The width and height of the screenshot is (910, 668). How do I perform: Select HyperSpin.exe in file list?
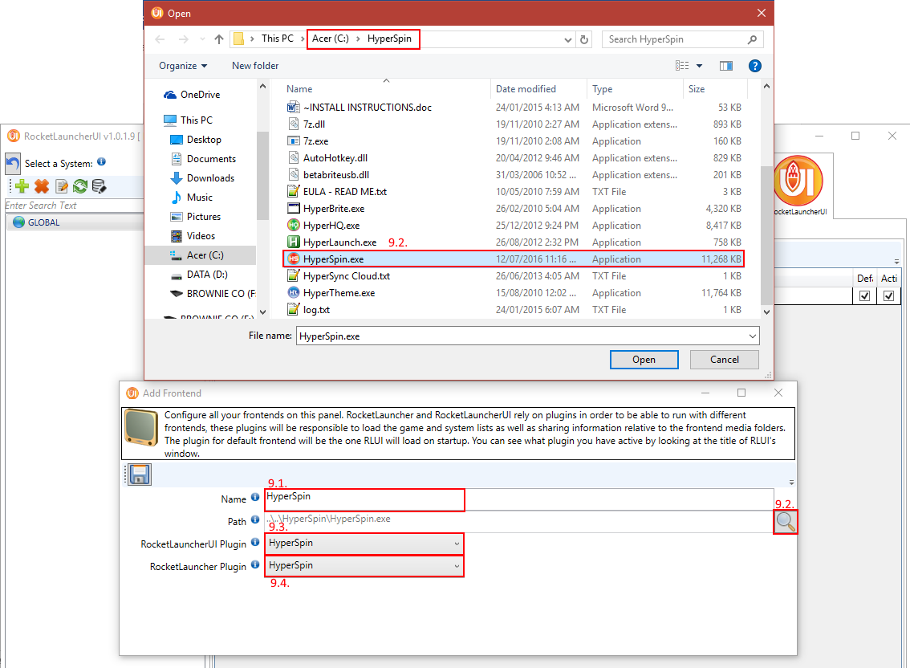pos(514,259)
